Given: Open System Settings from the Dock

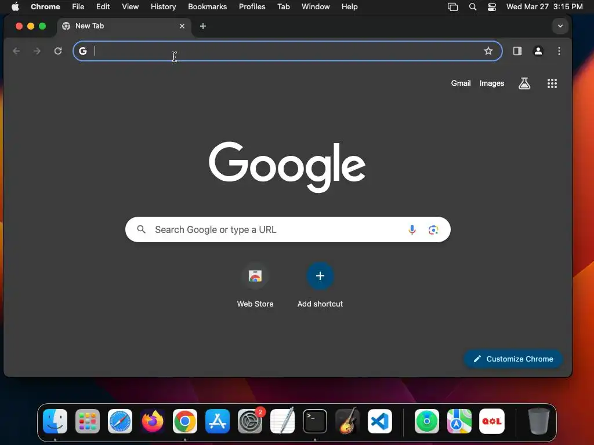Looking at the screenshot, I should coord(250,421).
